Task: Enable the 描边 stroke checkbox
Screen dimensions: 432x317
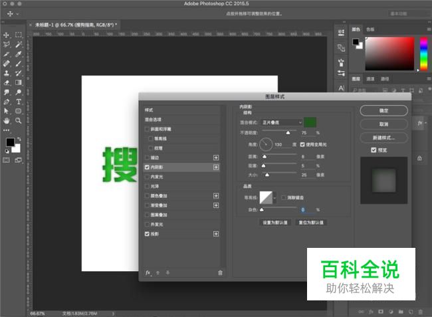Action: (147, 158)
